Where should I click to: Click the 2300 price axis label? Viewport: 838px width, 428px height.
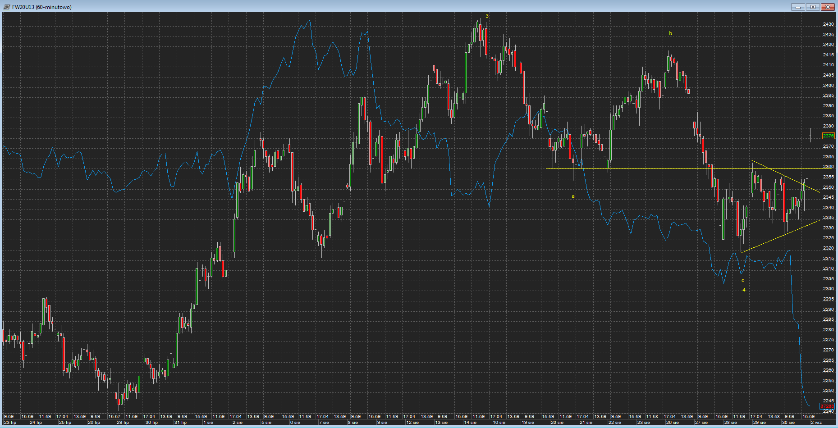[828, 289]
